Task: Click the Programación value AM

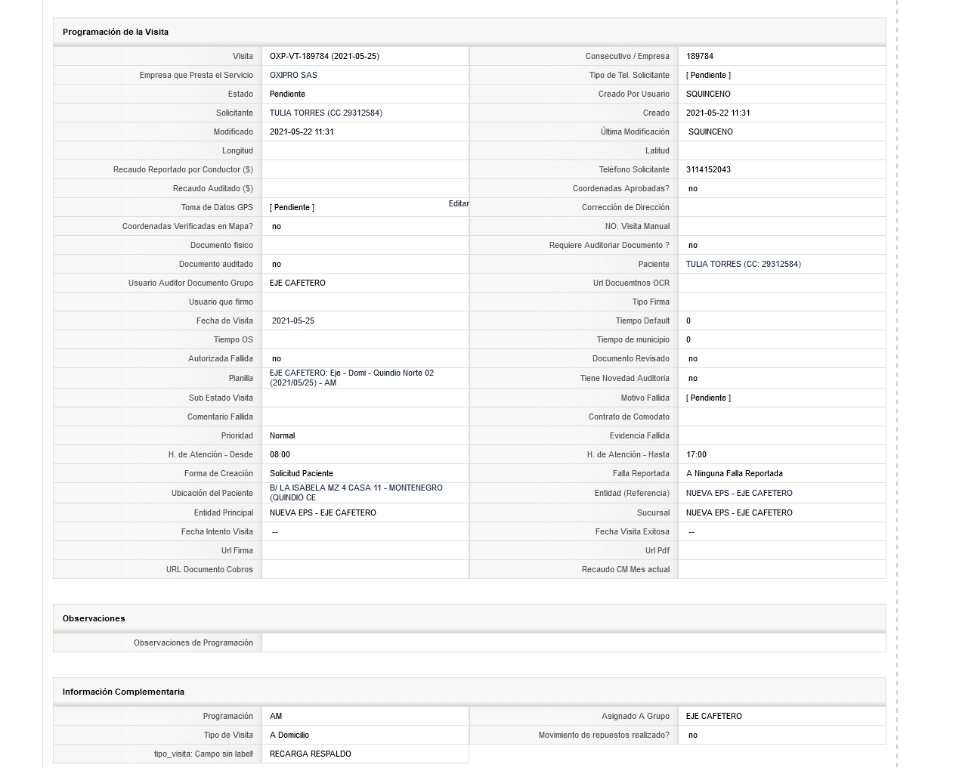Action: click(276, 716)
